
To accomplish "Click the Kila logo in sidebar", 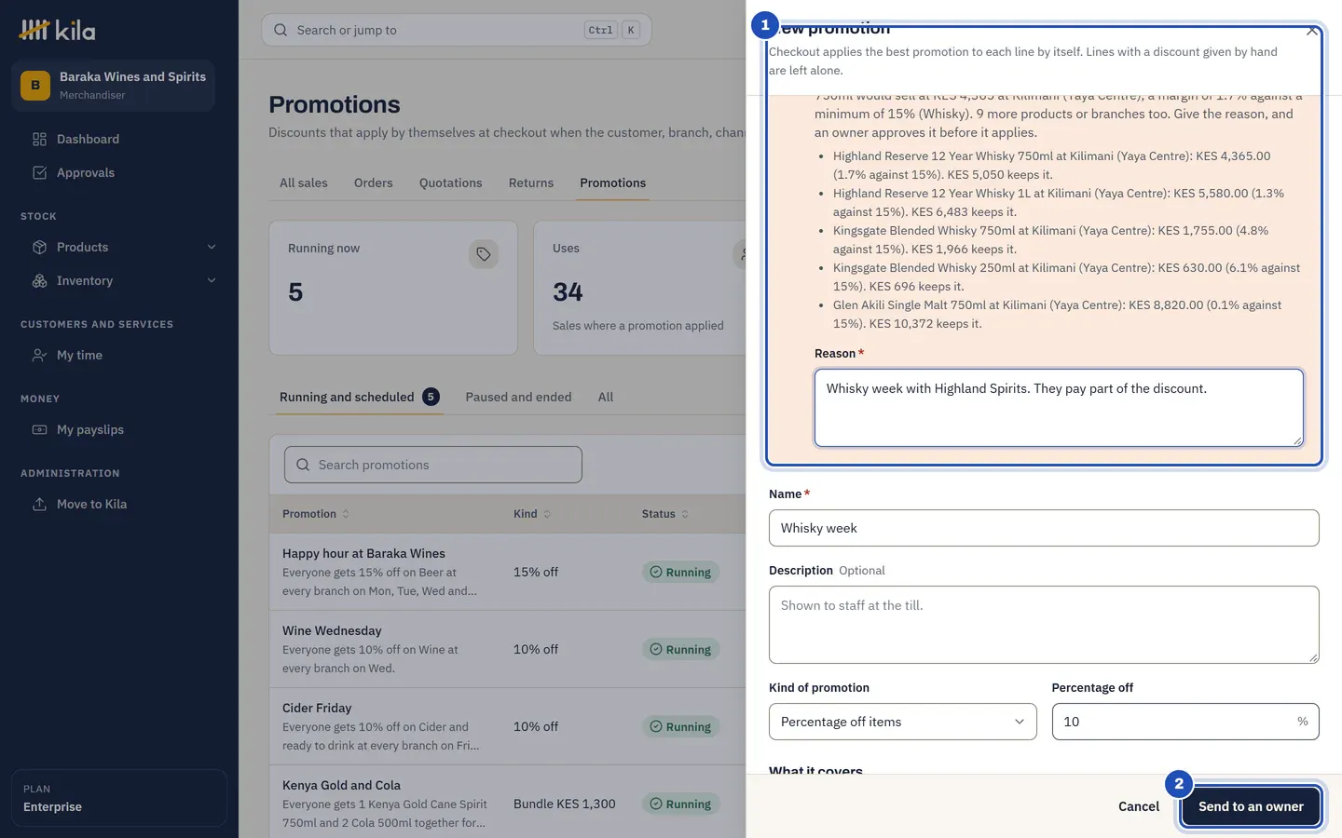I will (x=57, y=30).
